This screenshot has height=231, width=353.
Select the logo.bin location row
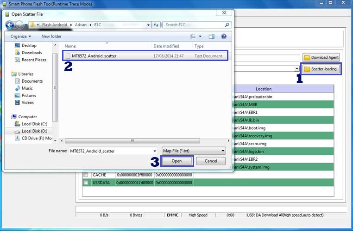tap(284, 152)
